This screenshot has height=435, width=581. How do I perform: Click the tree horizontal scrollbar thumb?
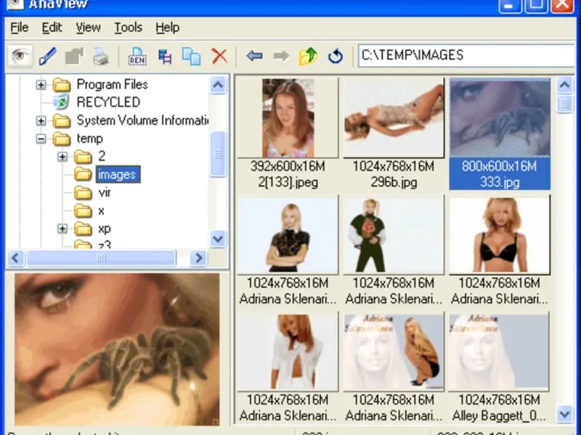[x=101, y=258]
